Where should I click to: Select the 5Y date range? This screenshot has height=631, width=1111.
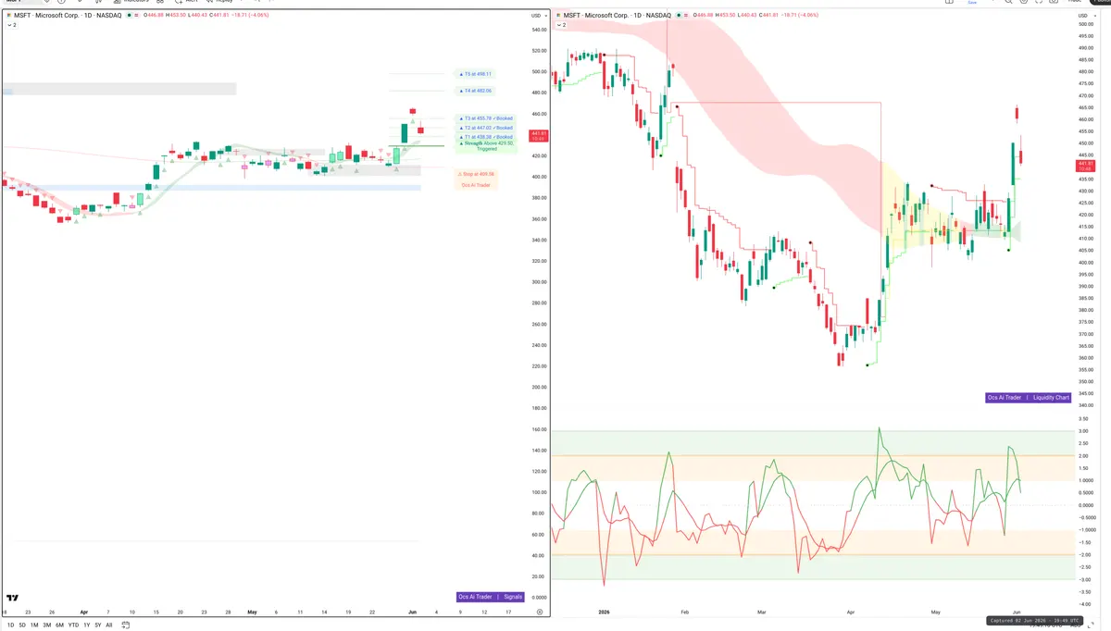point(97,625)
